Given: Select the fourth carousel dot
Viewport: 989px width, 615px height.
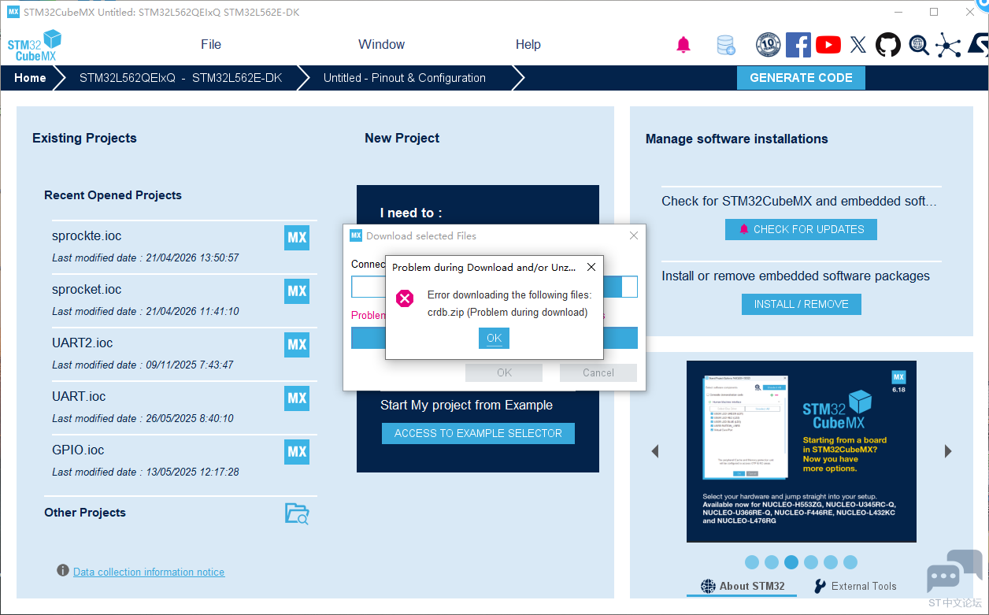Looking at the screenshot, I should pos(811,562).
